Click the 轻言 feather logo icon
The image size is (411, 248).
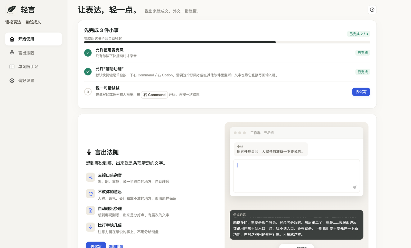tap(12, 10)
